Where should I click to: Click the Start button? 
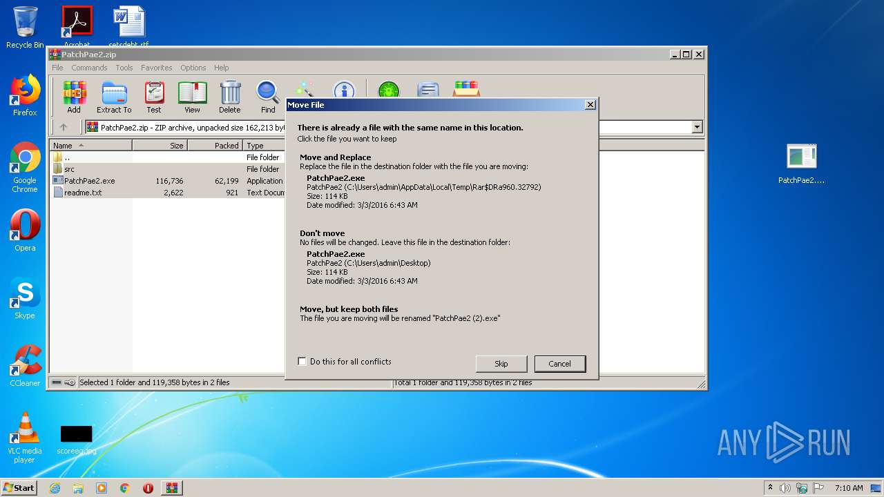pos(19,487)
